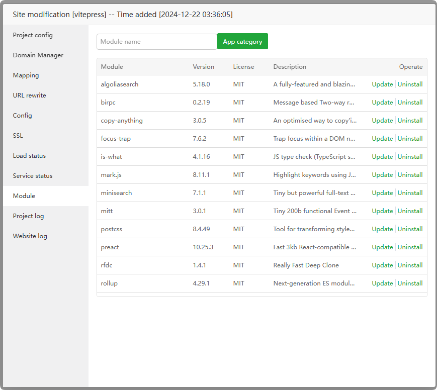Click the Module name search field
The height and width of the screenshot is (390, 437).
point(156,42)
